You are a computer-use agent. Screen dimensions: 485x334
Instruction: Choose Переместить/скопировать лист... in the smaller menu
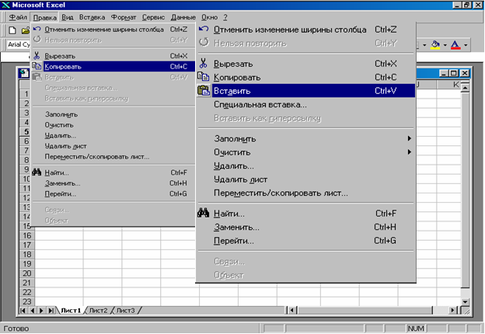(113, 157)
